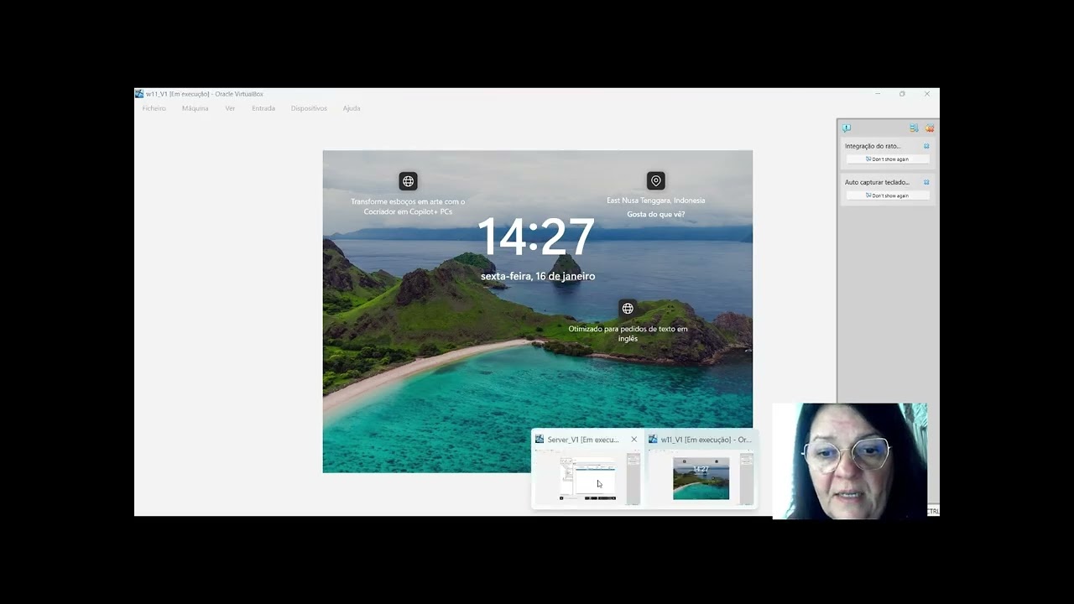
Task: Click the location pin icon on lock screen
Action: tap(656, 180)
